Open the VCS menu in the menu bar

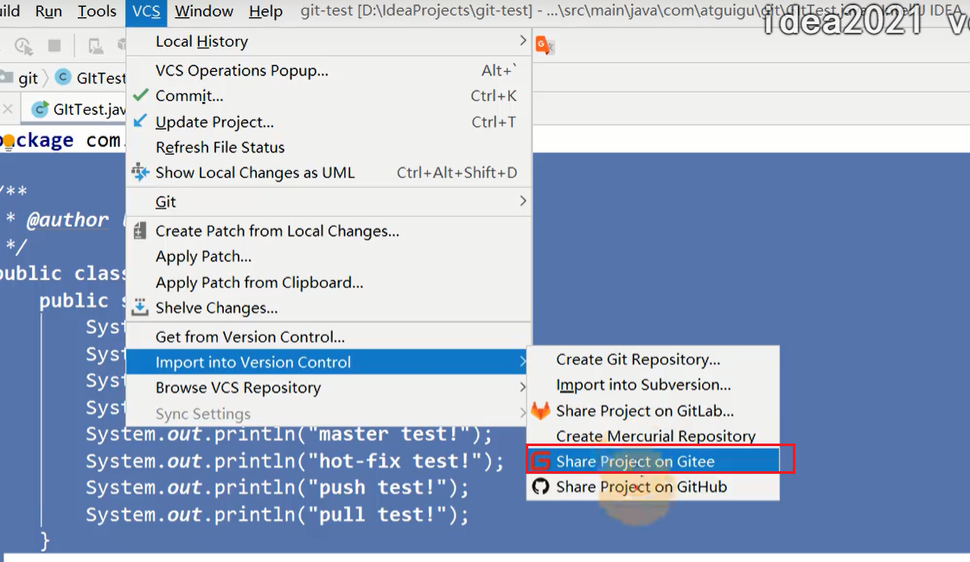pos(146,11)
